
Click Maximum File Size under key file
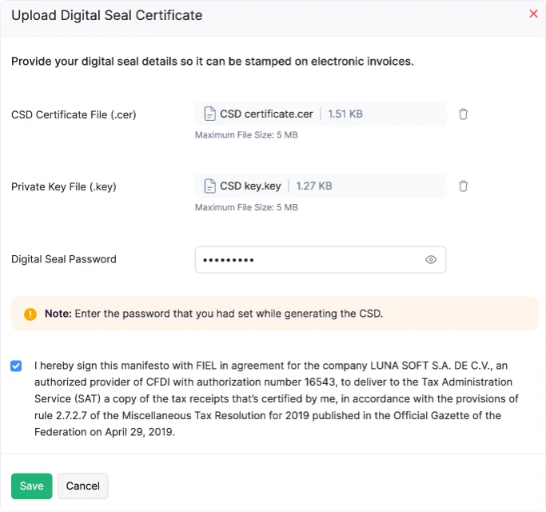246,207
